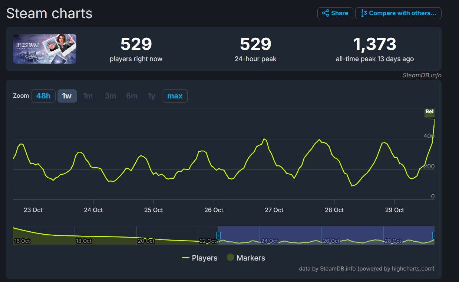The width and height of the screenshot is (459, 282).
Task: Set chart zoom to 48h
Action: [43, 96]
